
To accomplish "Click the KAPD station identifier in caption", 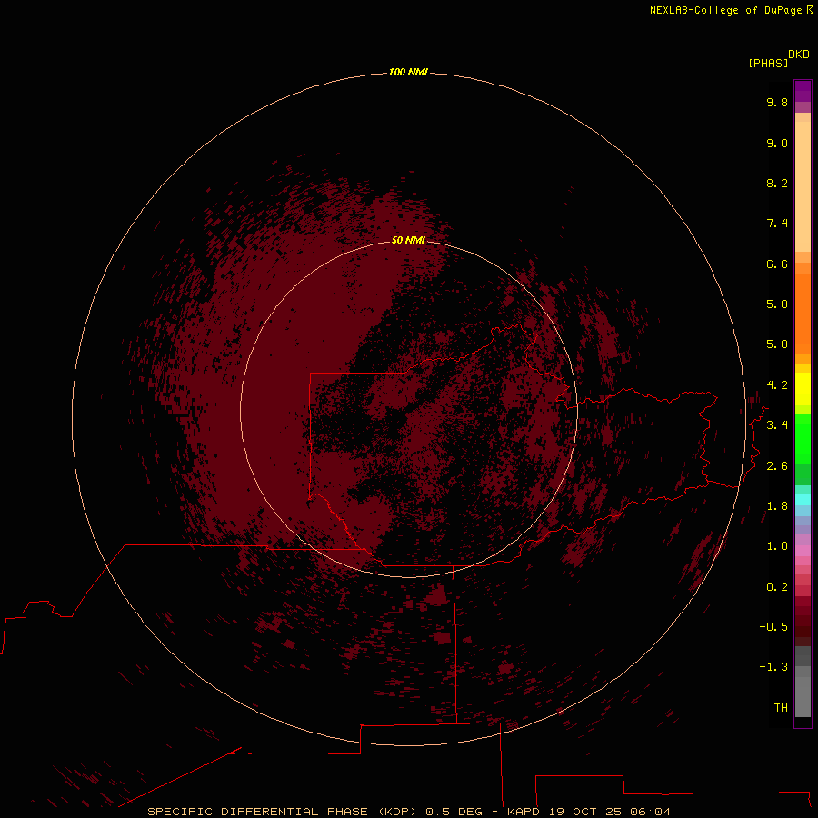I will (524, 812).
